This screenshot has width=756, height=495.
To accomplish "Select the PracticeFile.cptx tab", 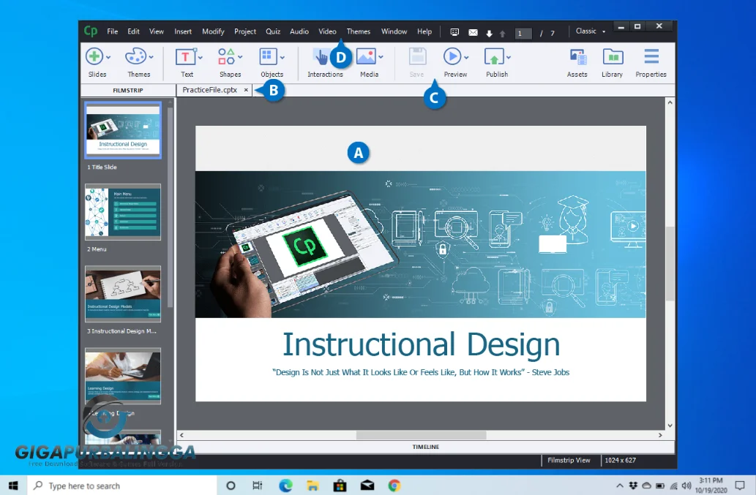I will 210,90.
